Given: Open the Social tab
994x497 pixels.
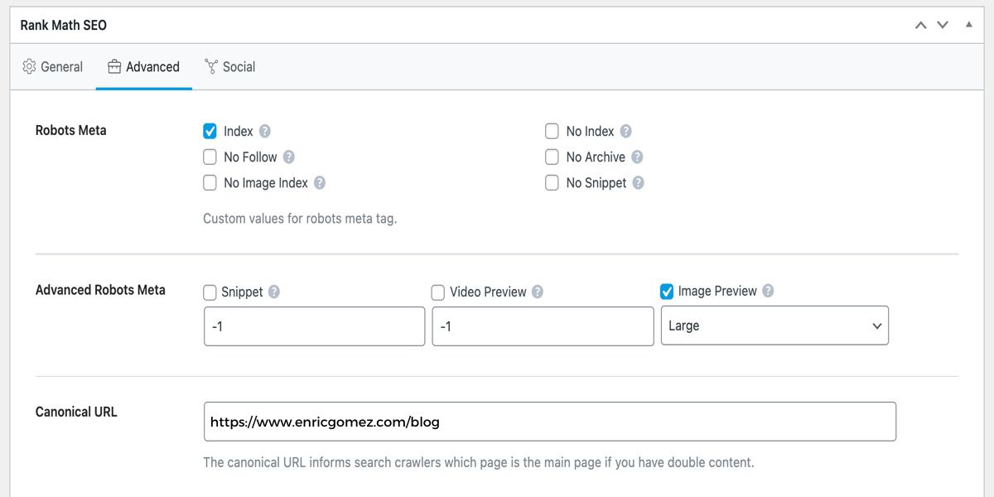Looking at the screenshot, I should point(230,66).
